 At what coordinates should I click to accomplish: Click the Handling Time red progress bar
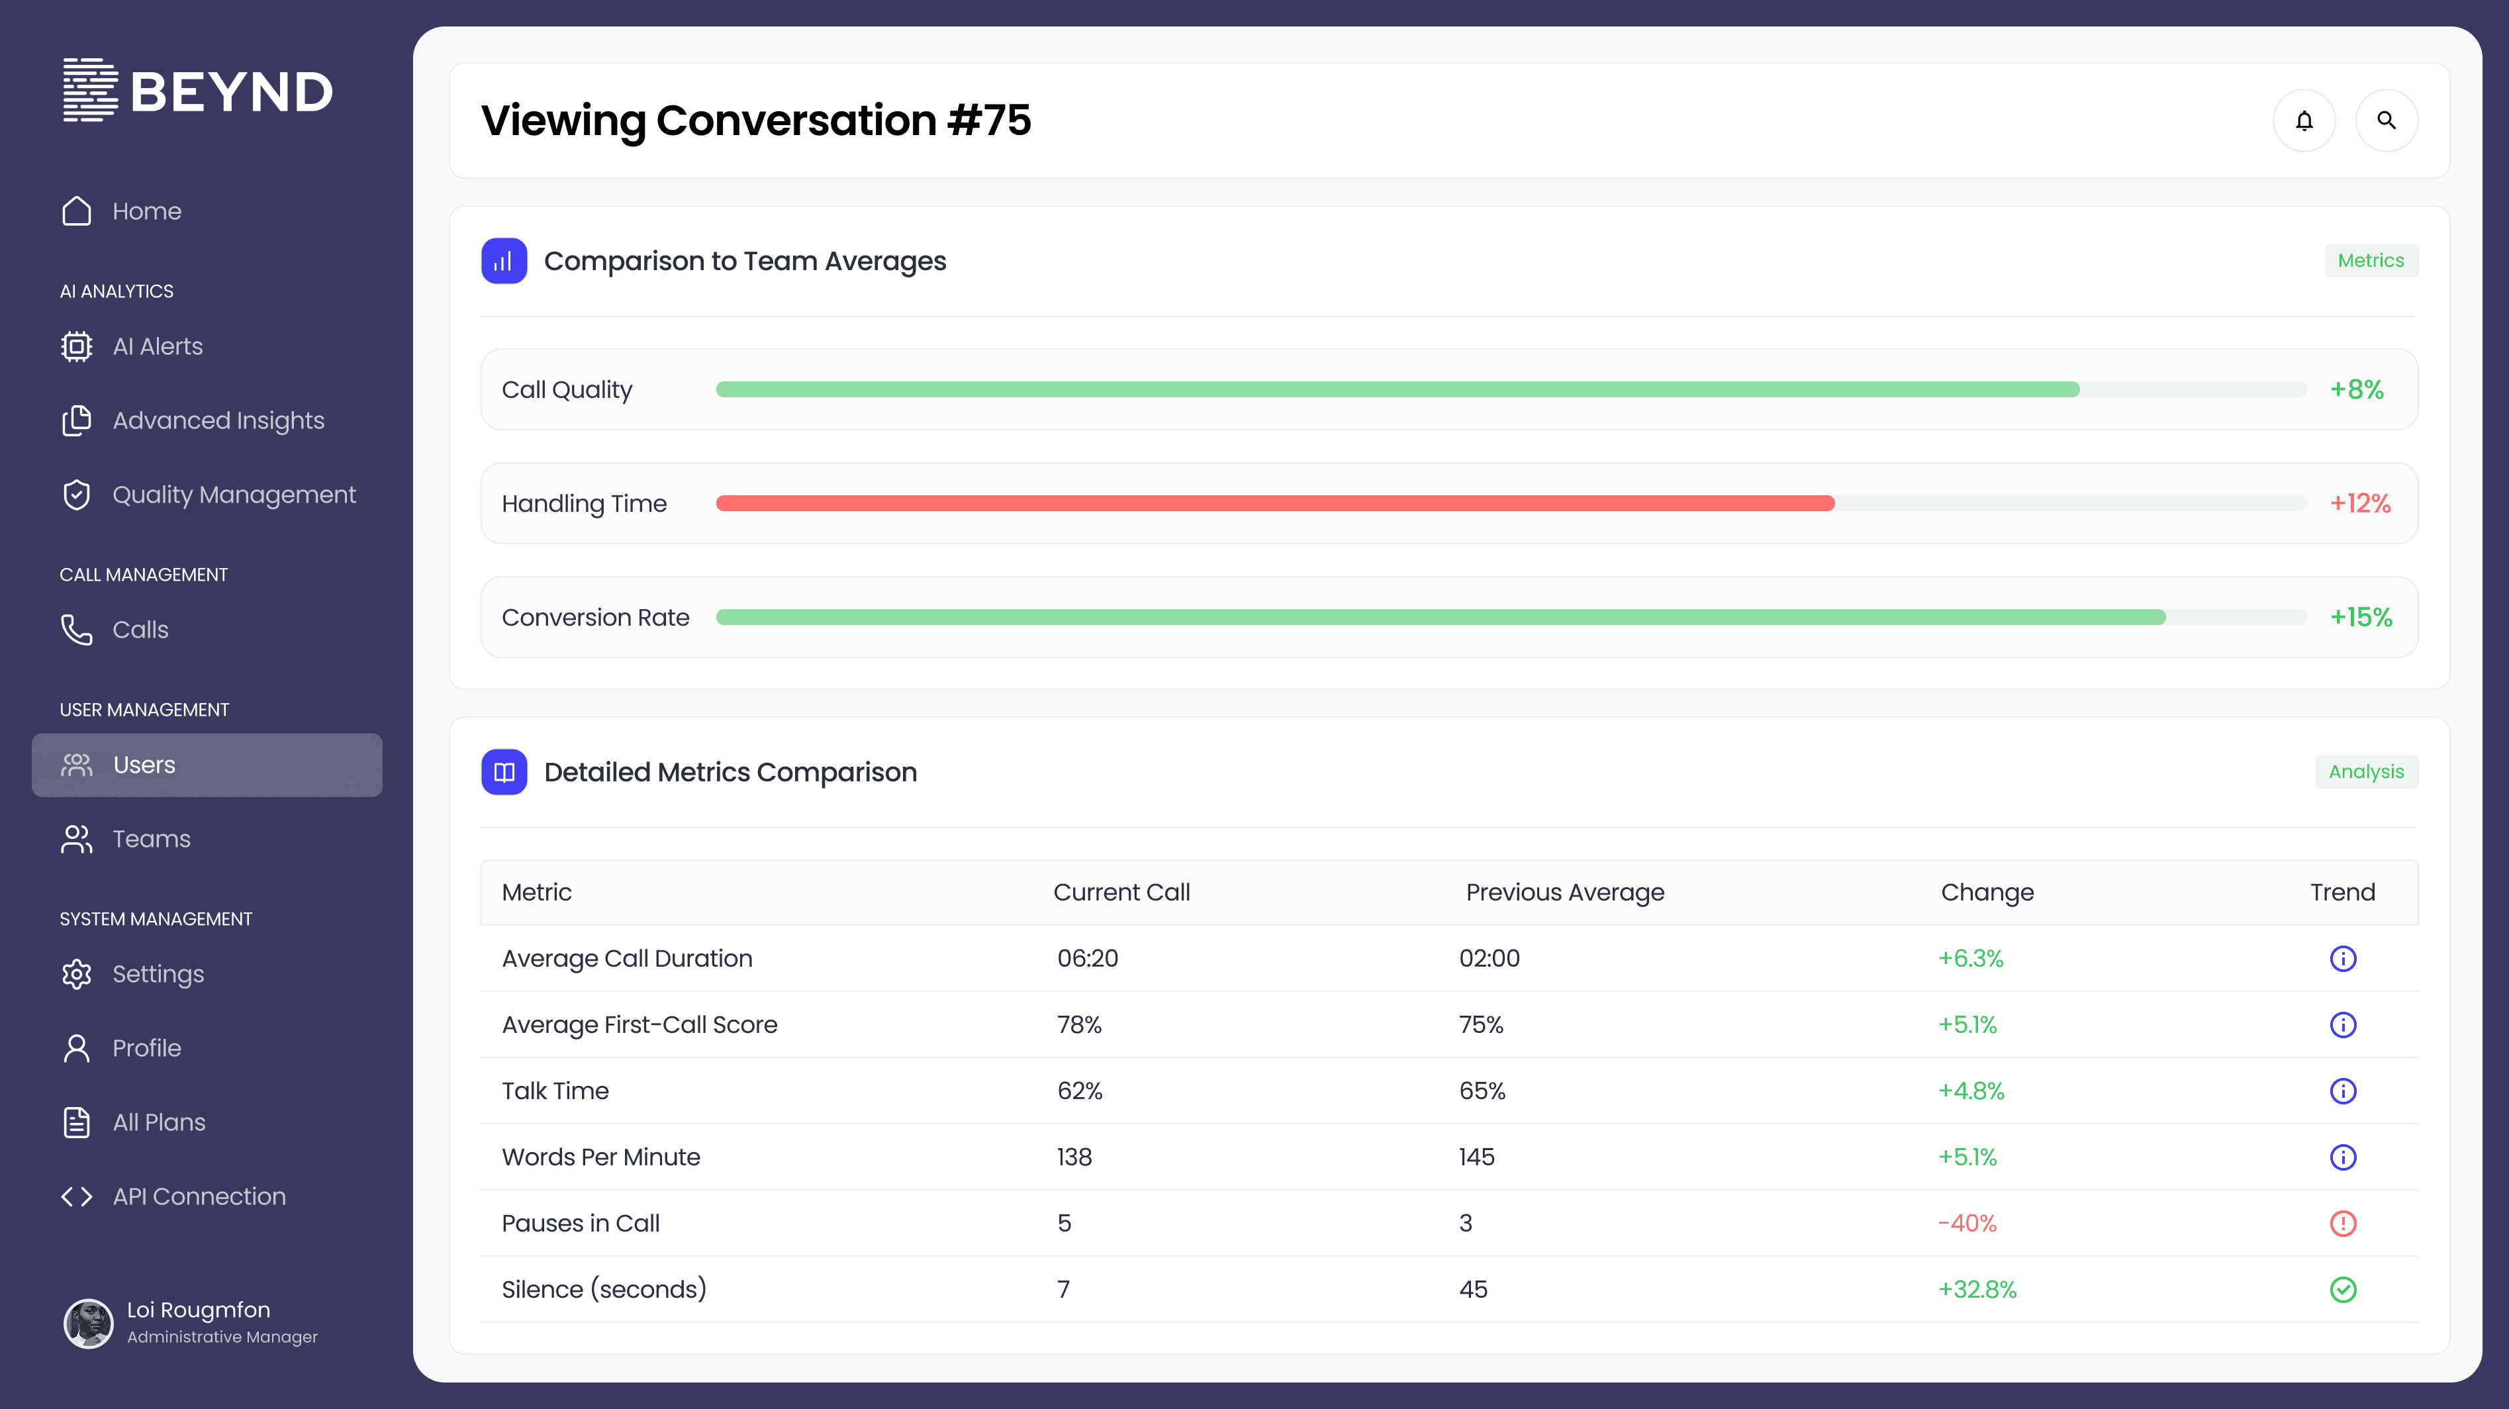pos(1274,504)
